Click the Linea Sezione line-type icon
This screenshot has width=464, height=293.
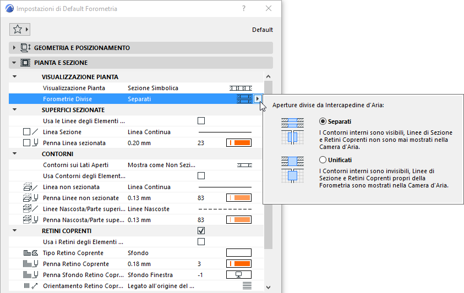(x=35, y=132)
